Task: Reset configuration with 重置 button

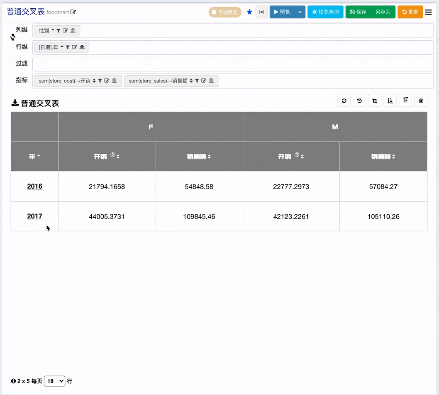Action: click(410, 12)
